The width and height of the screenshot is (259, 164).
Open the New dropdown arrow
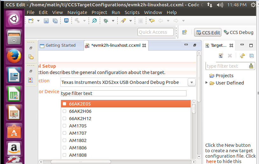point(38,21)
